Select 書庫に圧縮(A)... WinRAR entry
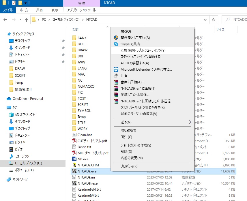The width and height of the screenshot is (247, 201). point(152,82)
